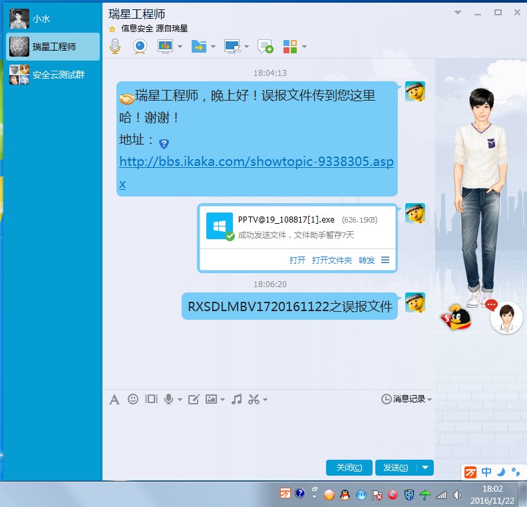Click the round contact avatar with red bubble

[506, 318]
